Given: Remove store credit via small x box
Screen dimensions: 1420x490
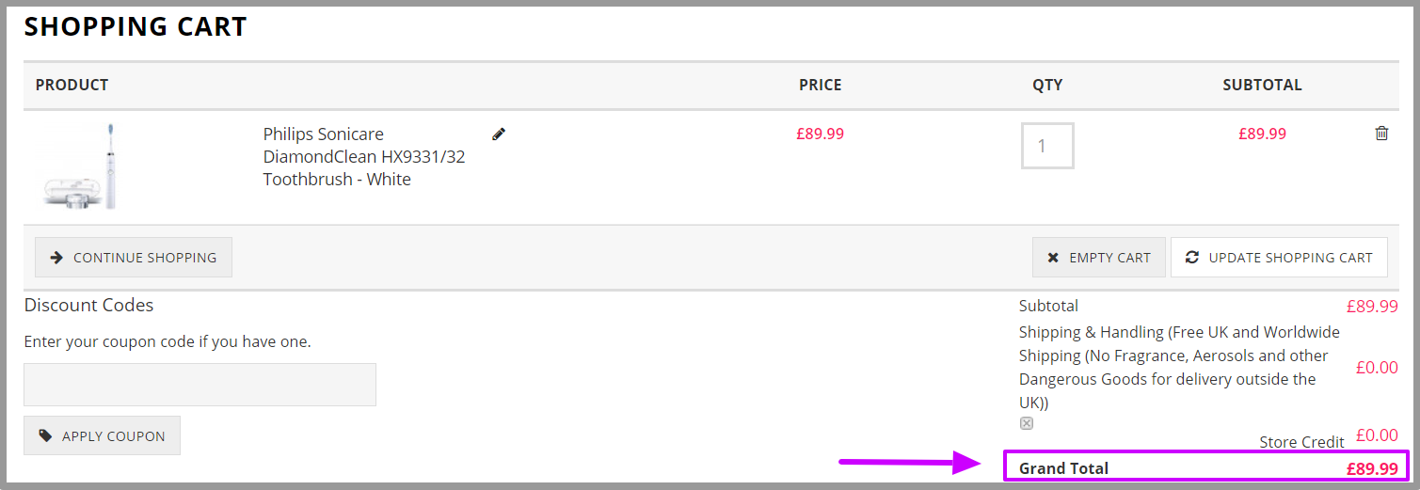Looking at the screenshot, I should click(x=1027, y=423).
